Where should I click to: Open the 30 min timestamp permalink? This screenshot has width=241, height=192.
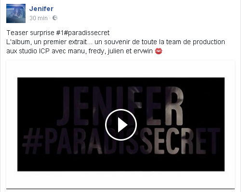[x=39, y=18]
